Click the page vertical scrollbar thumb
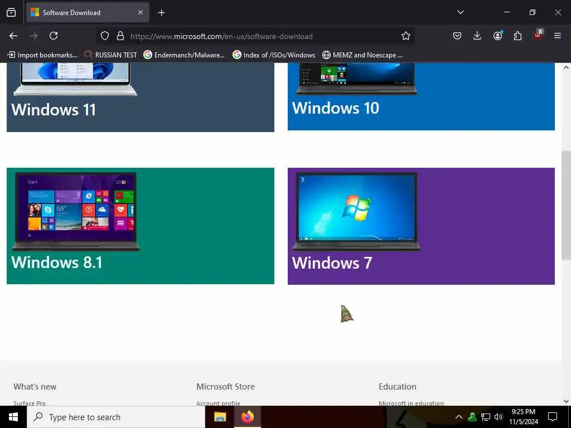571x428 pixels. [x=566, y=205]
